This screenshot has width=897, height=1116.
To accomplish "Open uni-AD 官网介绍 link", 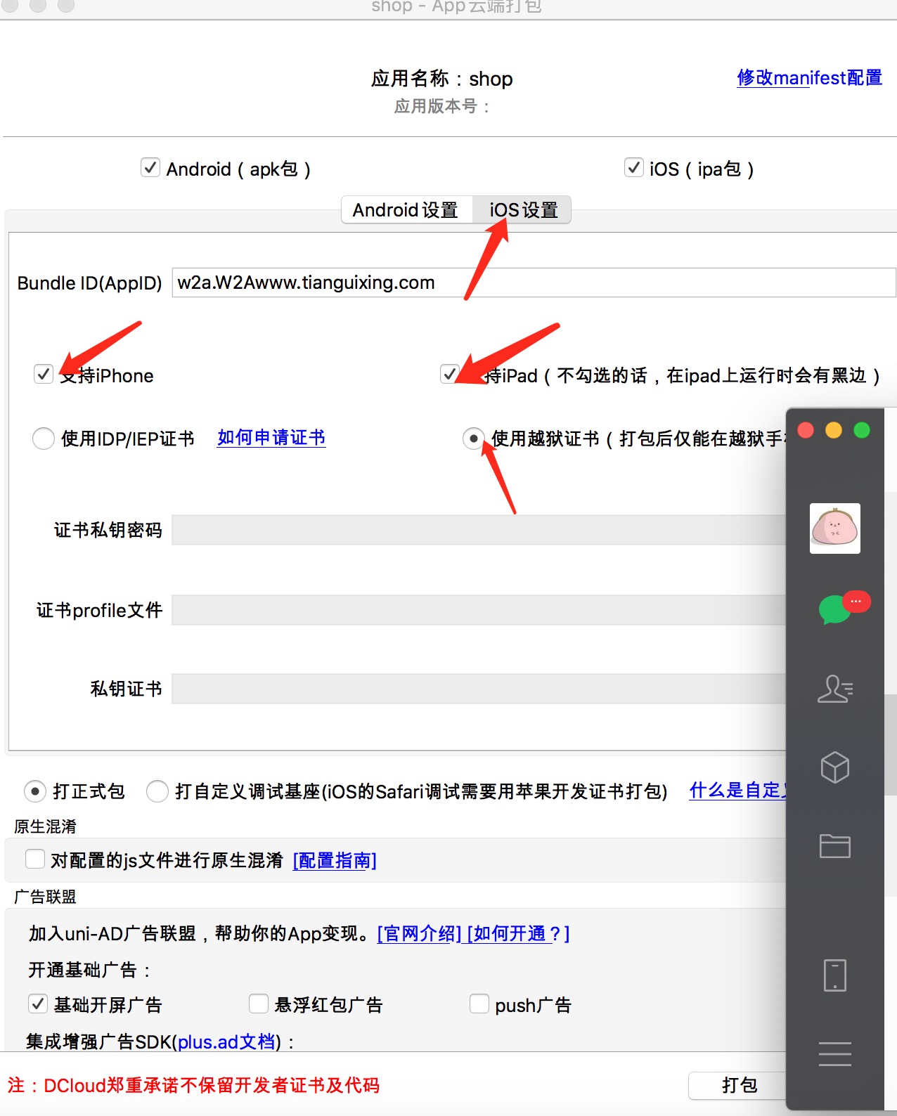I will click(420, 934).
